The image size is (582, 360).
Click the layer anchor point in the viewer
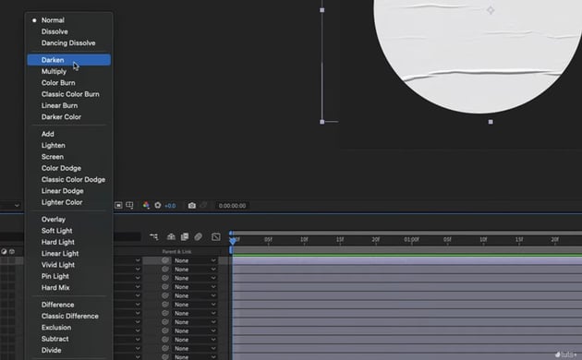click(x=491, y=10)
